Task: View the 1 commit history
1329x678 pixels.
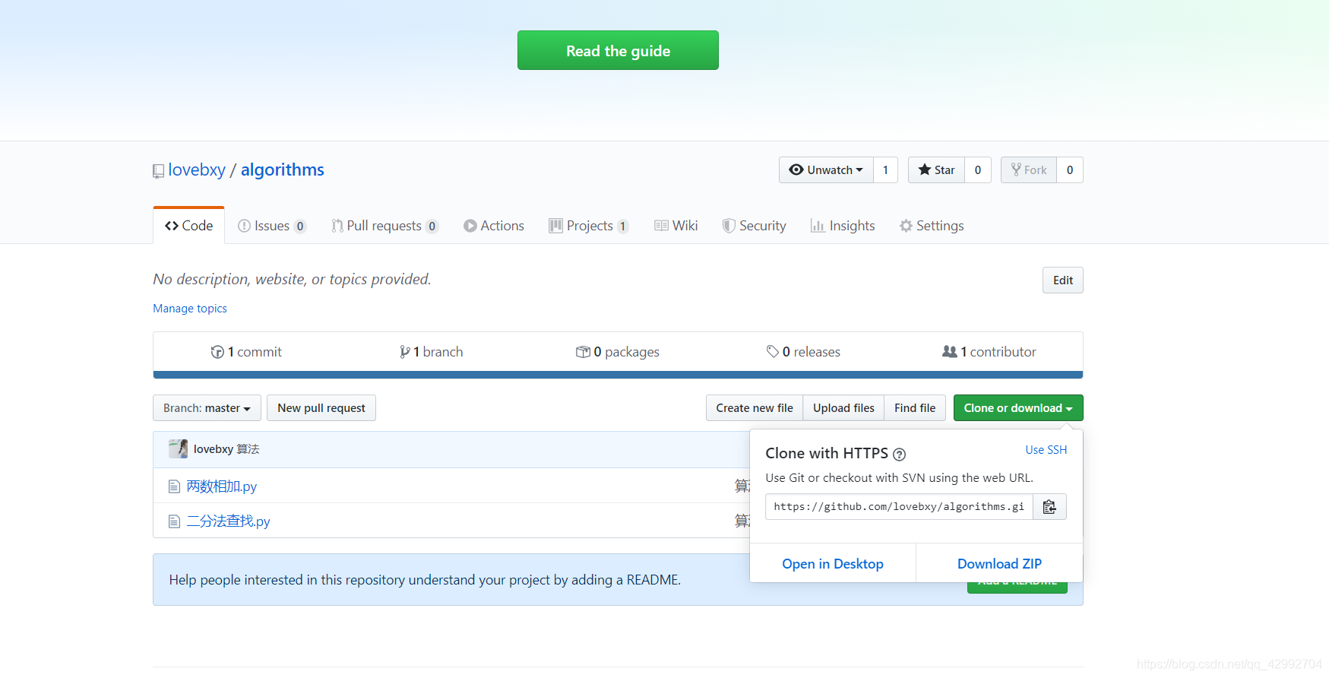Action: point(246,352)
